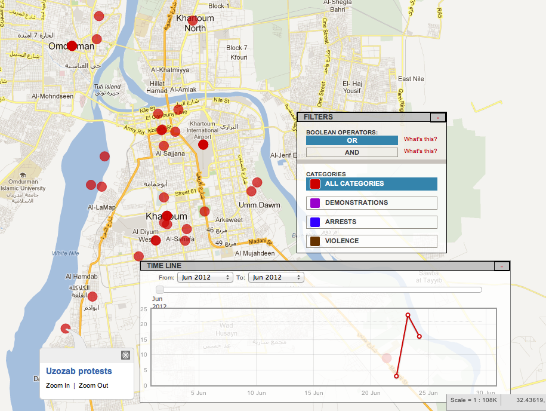Image resolution: width=546 pixels, height=411 pixels.
Task: Collapse the Time Line panel
Action: point(501,266)
